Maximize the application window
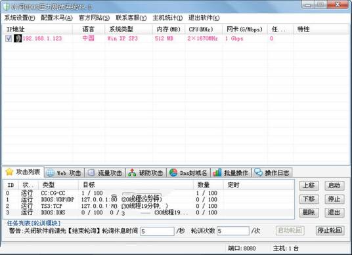Screen dimensions: 352x255 pyautogui.click(x=321, y=5)
